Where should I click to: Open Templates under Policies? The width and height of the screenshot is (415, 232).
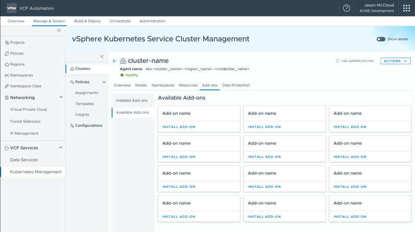84,104
